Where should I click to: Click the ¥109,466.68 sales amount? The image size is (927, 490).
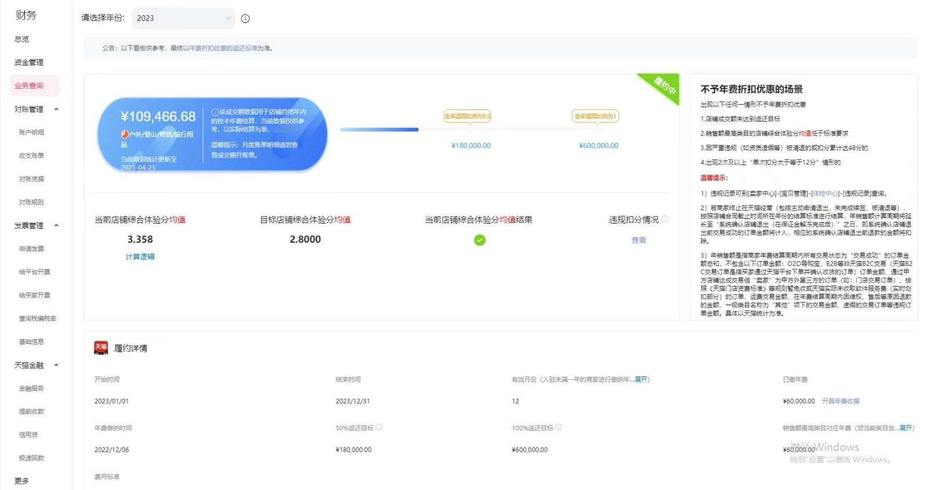[x=158, y=116]
